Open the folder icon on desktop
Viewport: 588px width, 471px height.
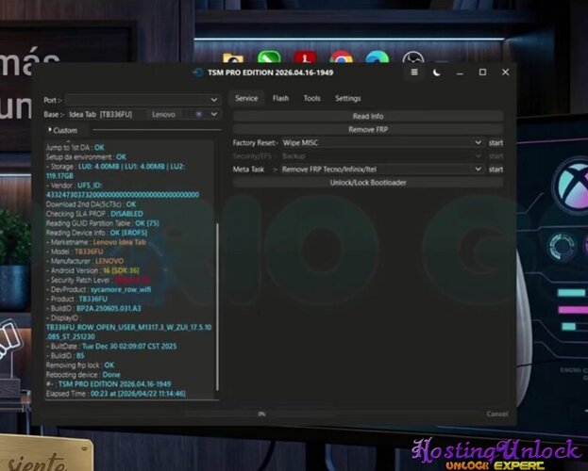(x=233, y=58)
